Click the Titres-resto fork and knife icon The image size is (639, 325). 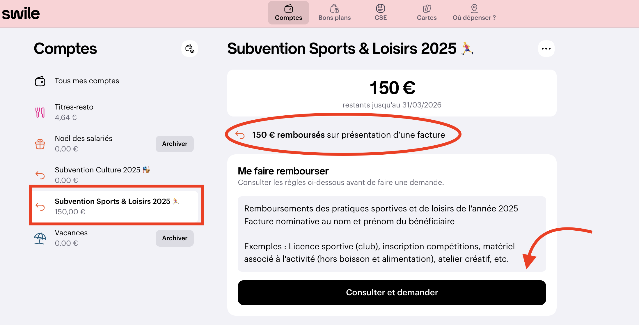pyautogui.click(x=40, y=112)
